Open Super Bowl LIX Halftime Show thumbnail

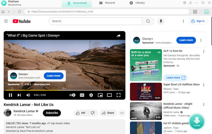coord(146,92)
